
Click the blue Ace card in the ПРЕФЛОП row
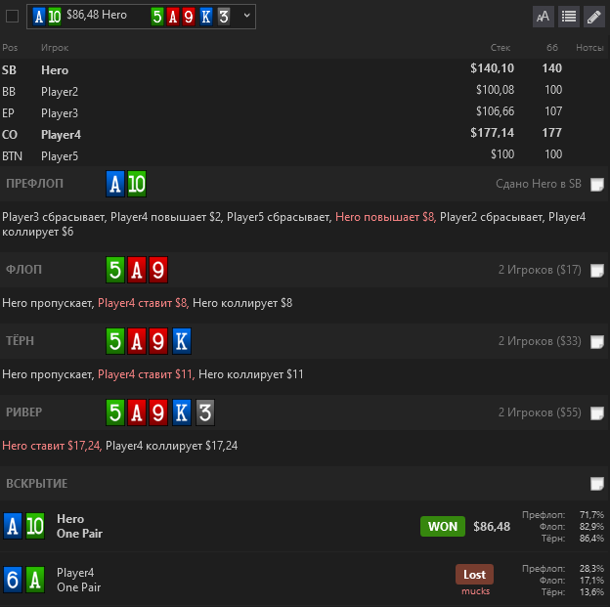click(x=115, y=184)
